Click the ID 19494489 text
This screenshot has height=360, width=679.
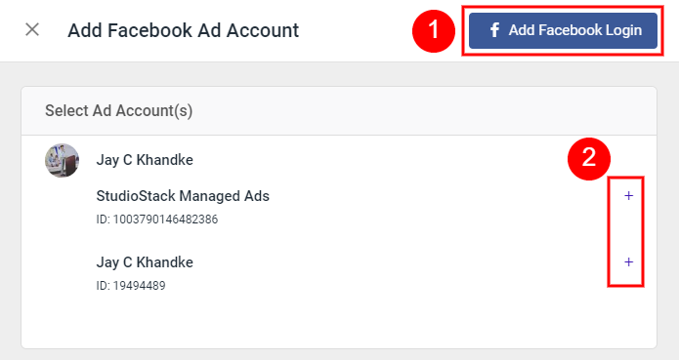(x=131, y=285)
